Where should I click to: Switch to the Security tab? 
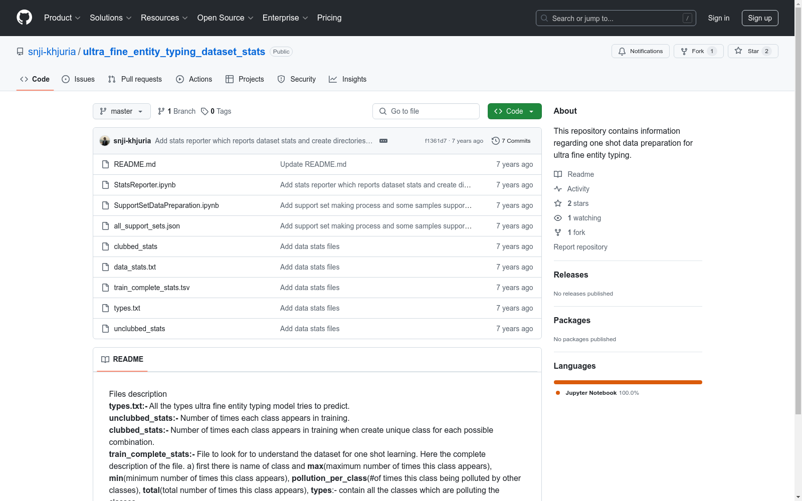(297, 79)
